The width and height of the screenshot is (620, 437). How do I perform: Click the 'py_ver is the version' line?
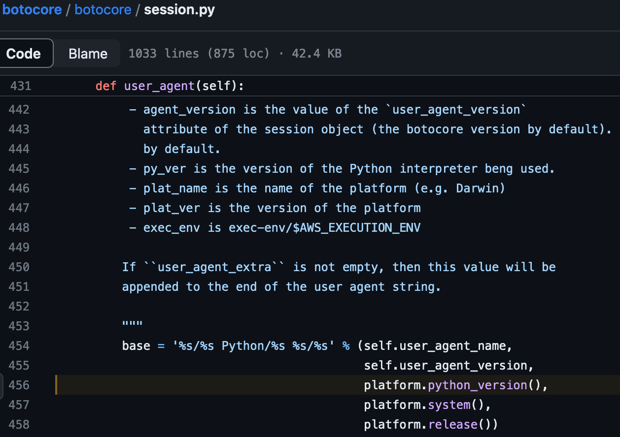(x=342, y=168)
